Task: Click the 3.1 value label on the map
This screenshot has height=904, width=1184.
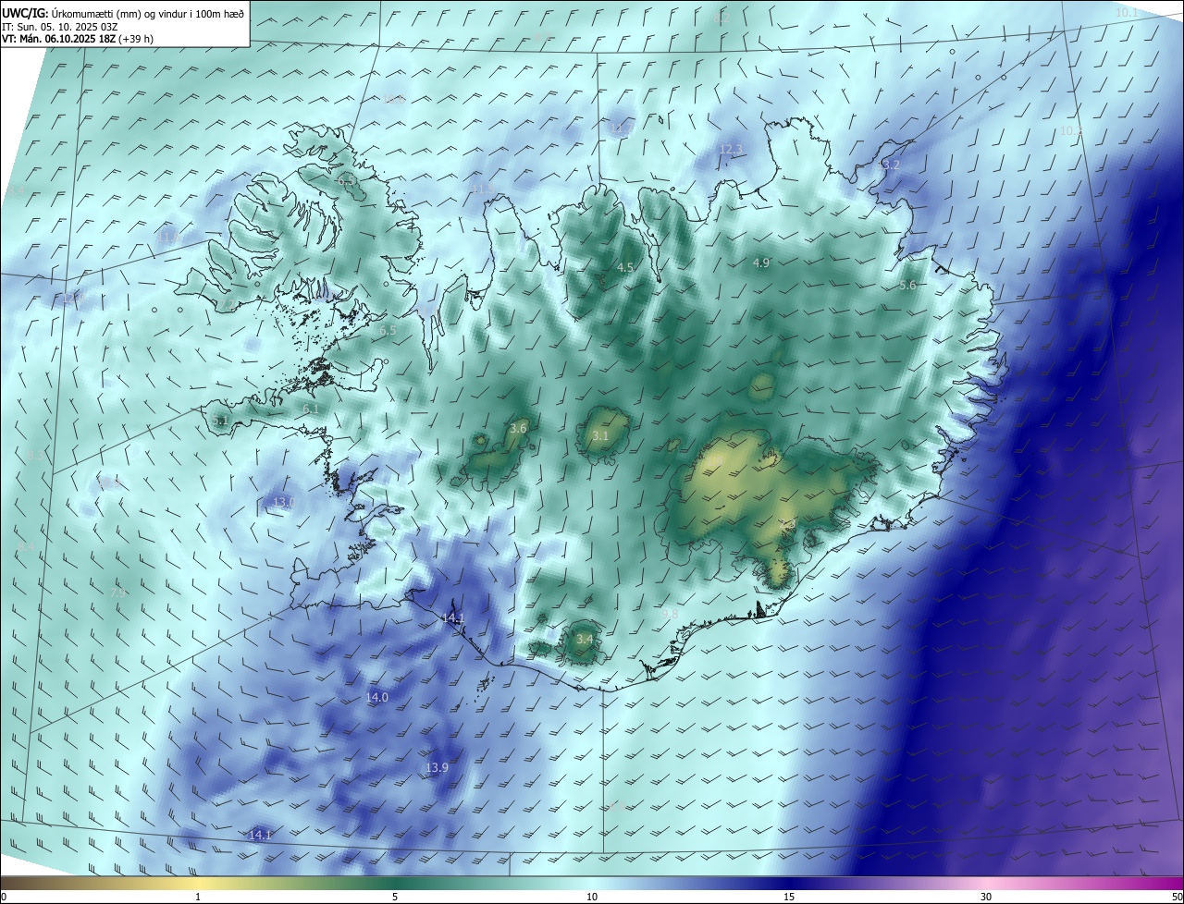Action: click(x=600, y=435)
